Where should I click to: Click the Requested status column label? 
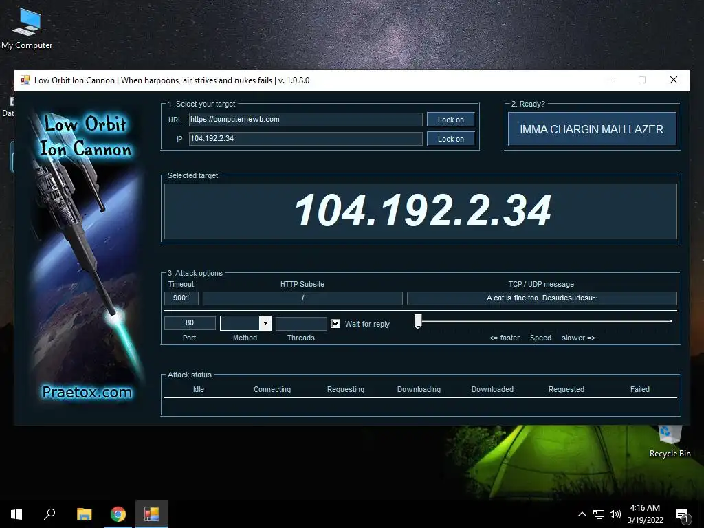(566, 389)
